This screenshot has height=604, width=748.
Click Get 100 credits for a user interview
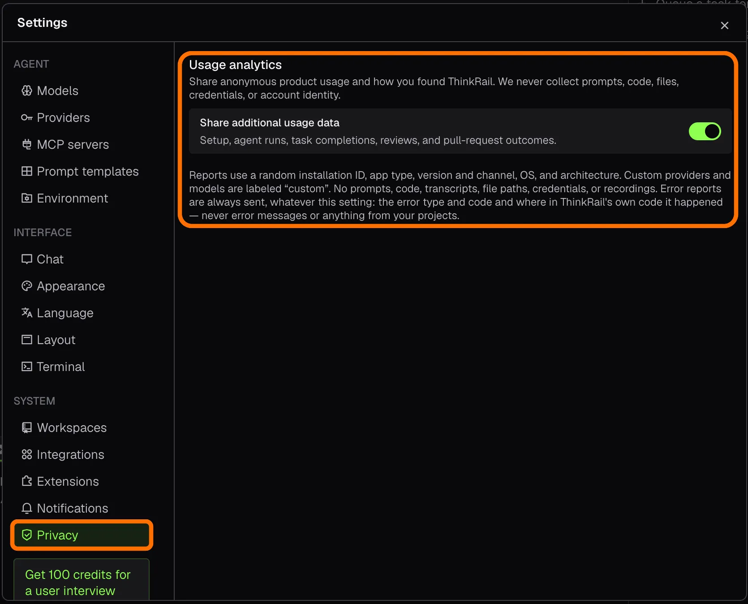click(81, 580)
